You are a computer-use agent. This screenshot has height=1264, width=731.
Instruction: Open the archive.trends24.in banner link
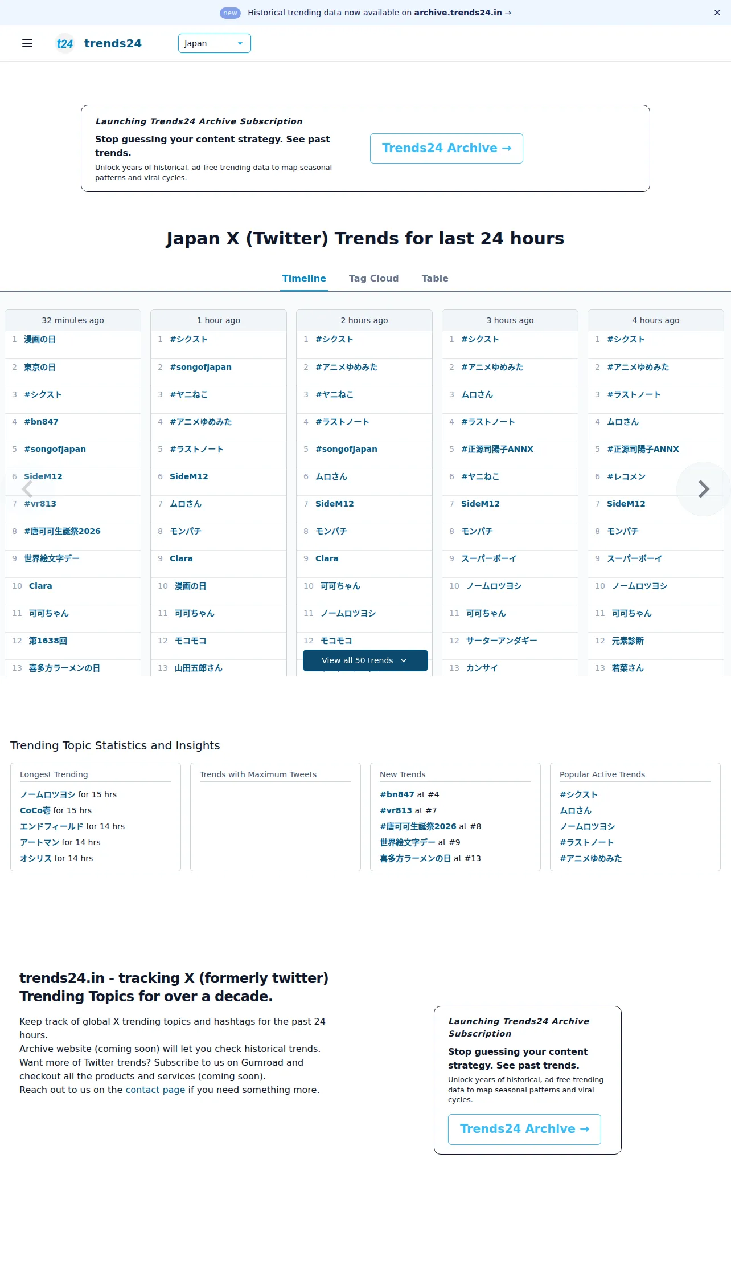coord(462,13)
